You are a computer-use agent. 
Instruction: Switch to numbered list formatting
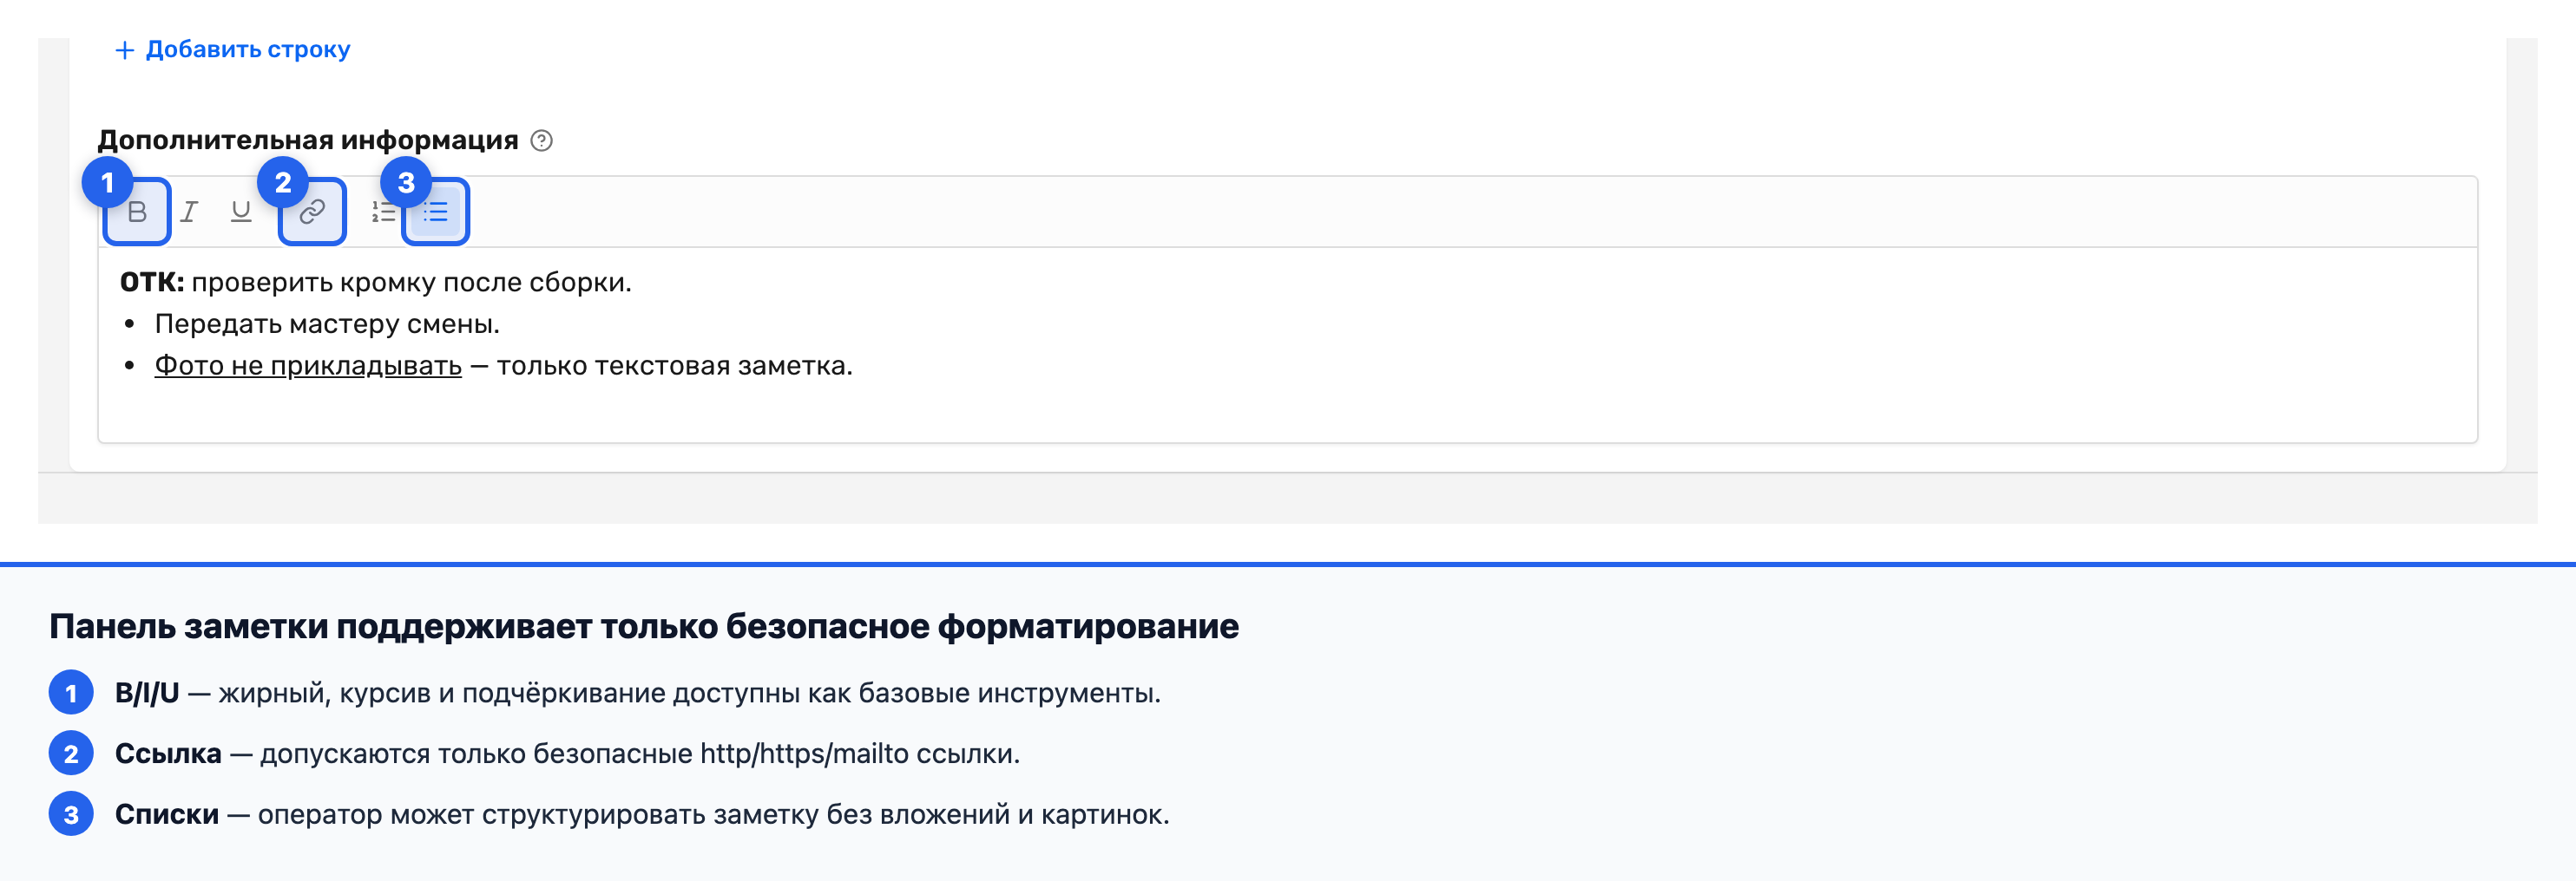click(384, 212)
